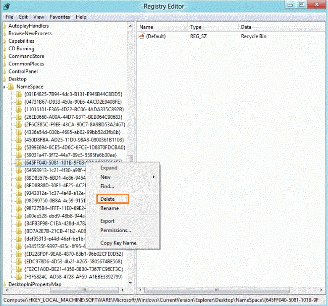Click the Data column header

(x=246, y=27)
